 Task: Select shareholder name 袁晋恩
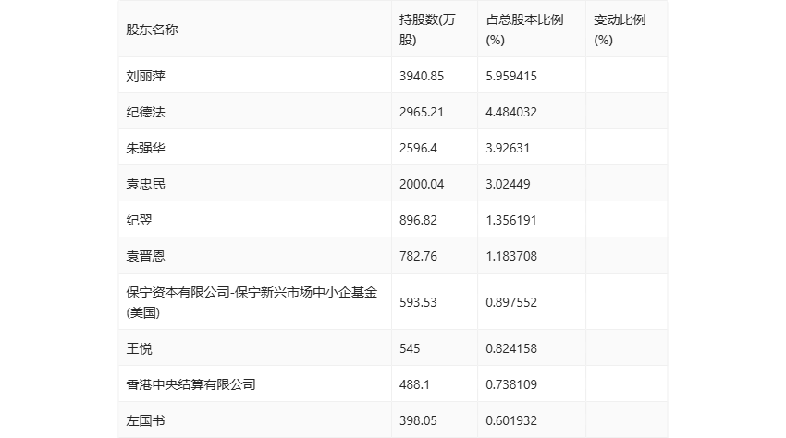[x=145, y=256]
